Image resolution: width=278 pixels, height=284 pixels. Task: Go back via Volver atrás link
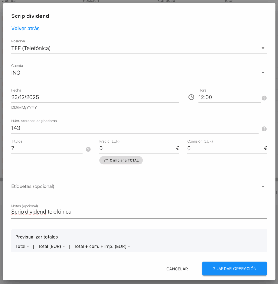point(25,28)
